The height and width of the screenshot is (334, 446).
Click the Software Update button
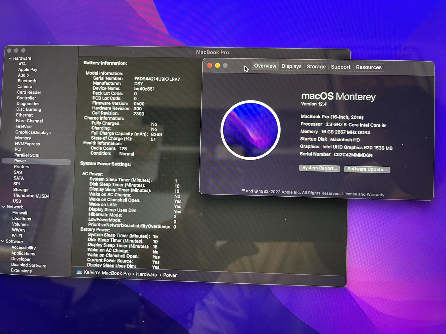pyautogui.click(x=367, y=169)
